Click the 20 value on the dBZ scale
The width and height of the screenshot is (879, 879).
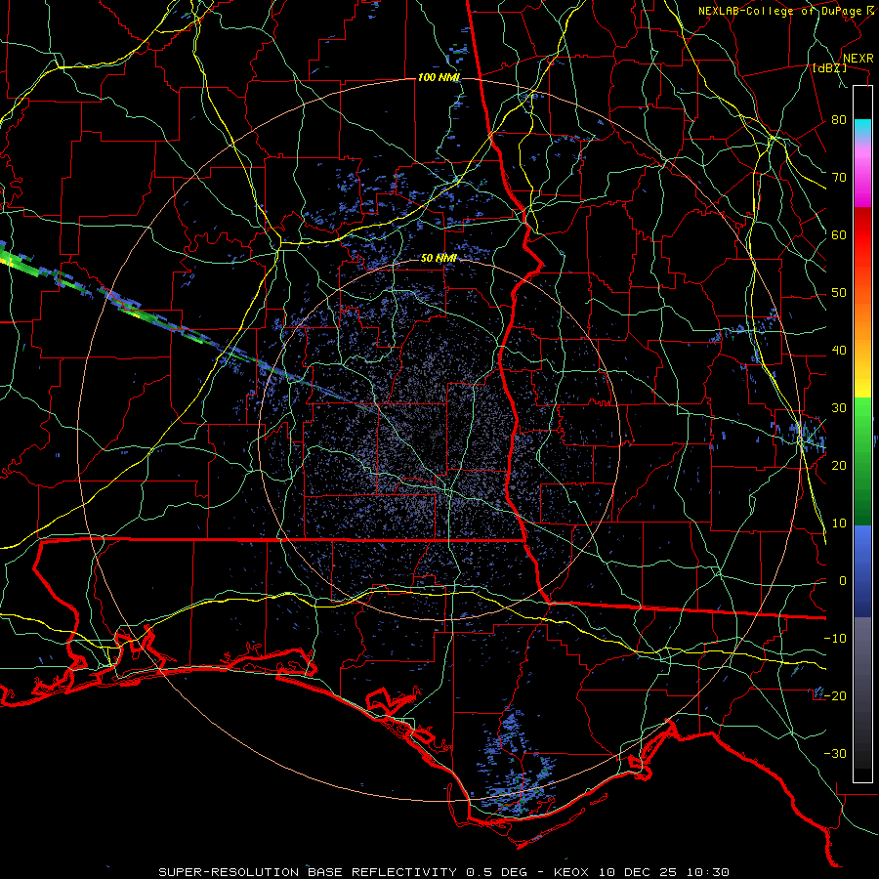point(839,466)
